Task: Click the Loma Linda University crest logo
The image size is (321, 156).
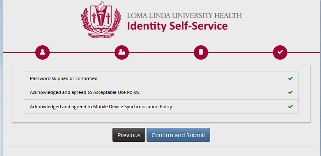Action: (101, 20)
